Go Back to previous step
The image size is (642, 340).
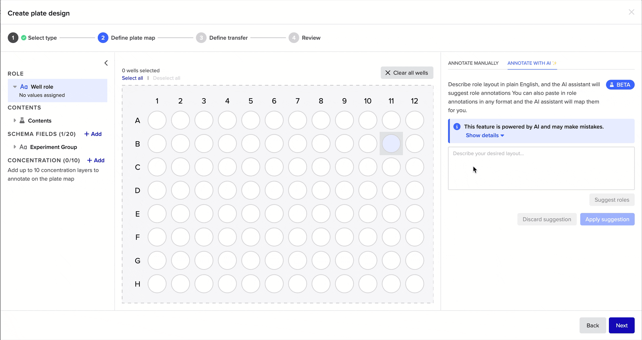click(592, 325)
